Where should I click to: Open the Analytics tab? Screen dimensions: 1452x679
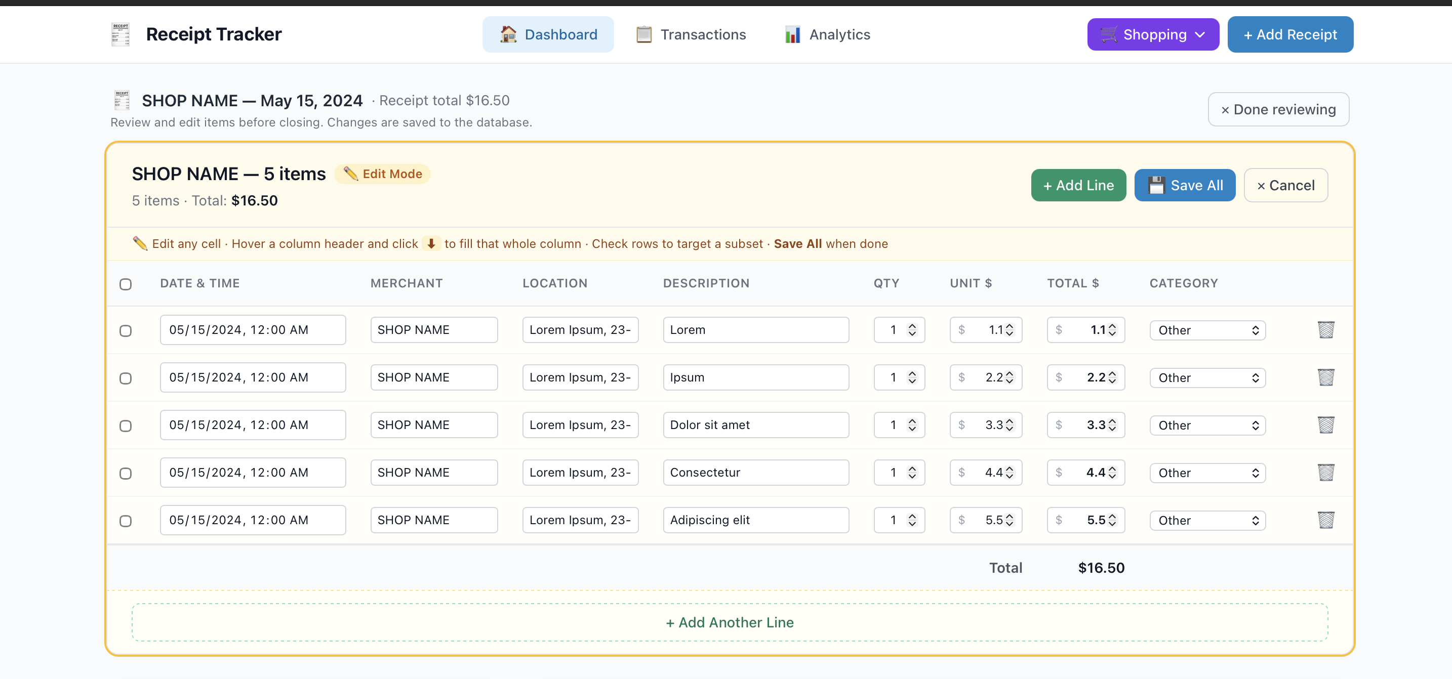(x=827, y=34)
